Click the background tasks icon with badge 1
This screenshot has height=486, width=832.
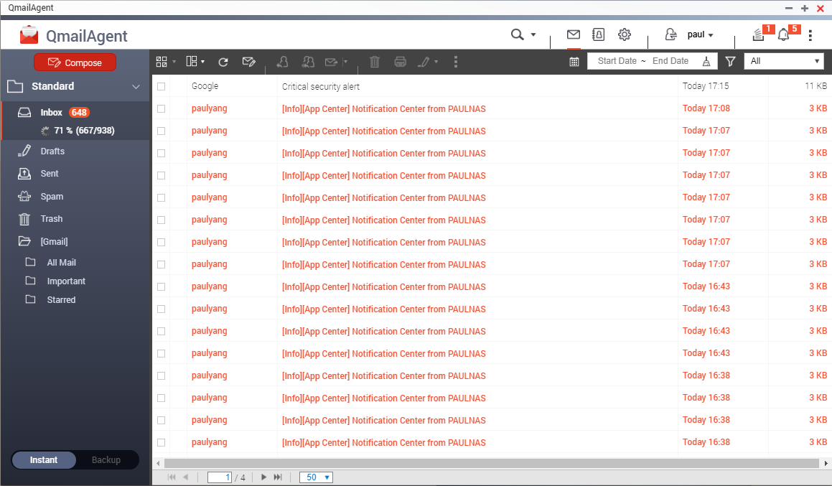pyautogui.click(x=758, y=35)
